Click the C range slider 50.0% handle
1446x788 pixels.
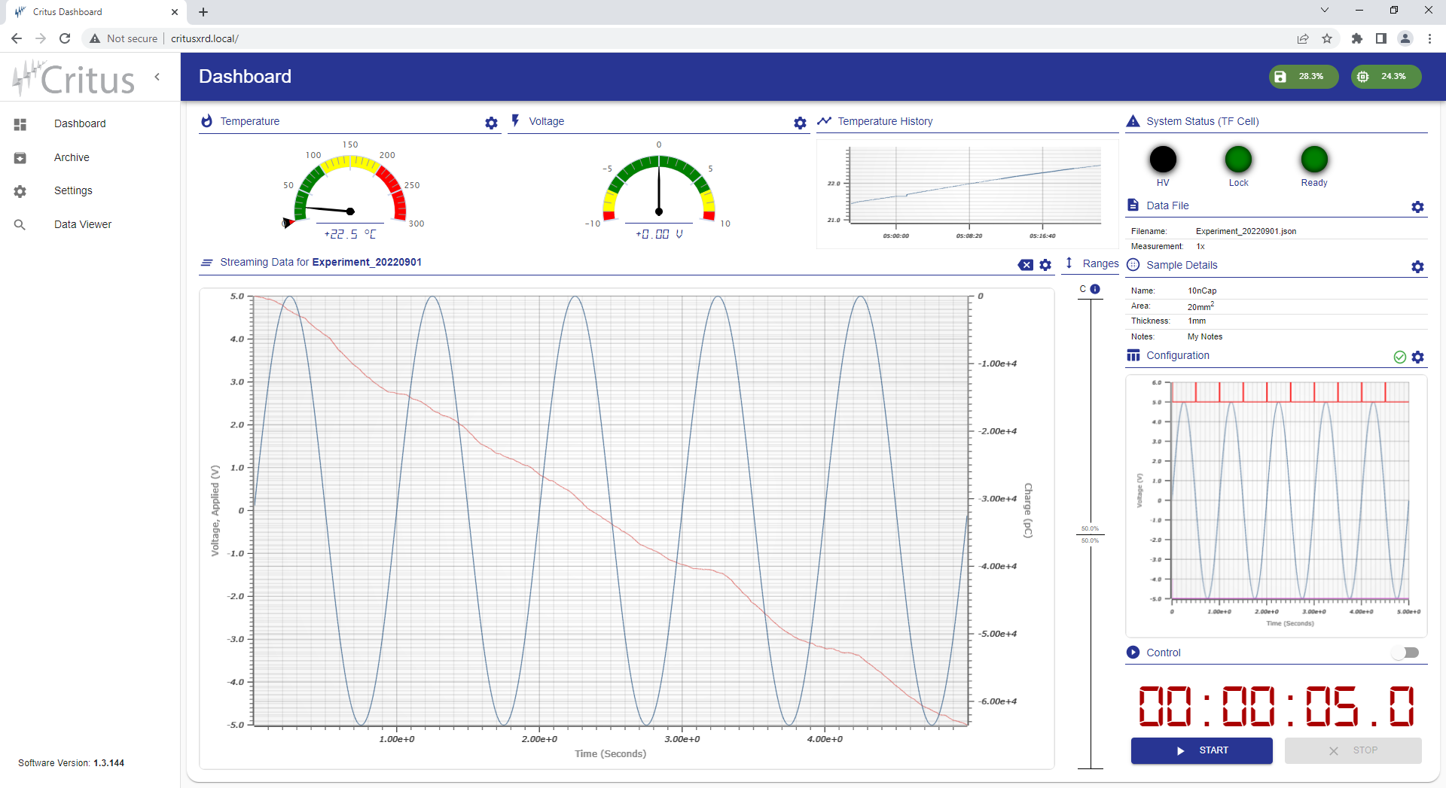tap(1090, 534)
